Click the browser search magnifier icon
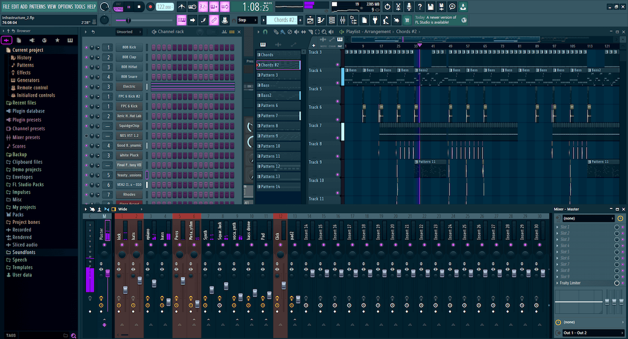 pos(74,335)
